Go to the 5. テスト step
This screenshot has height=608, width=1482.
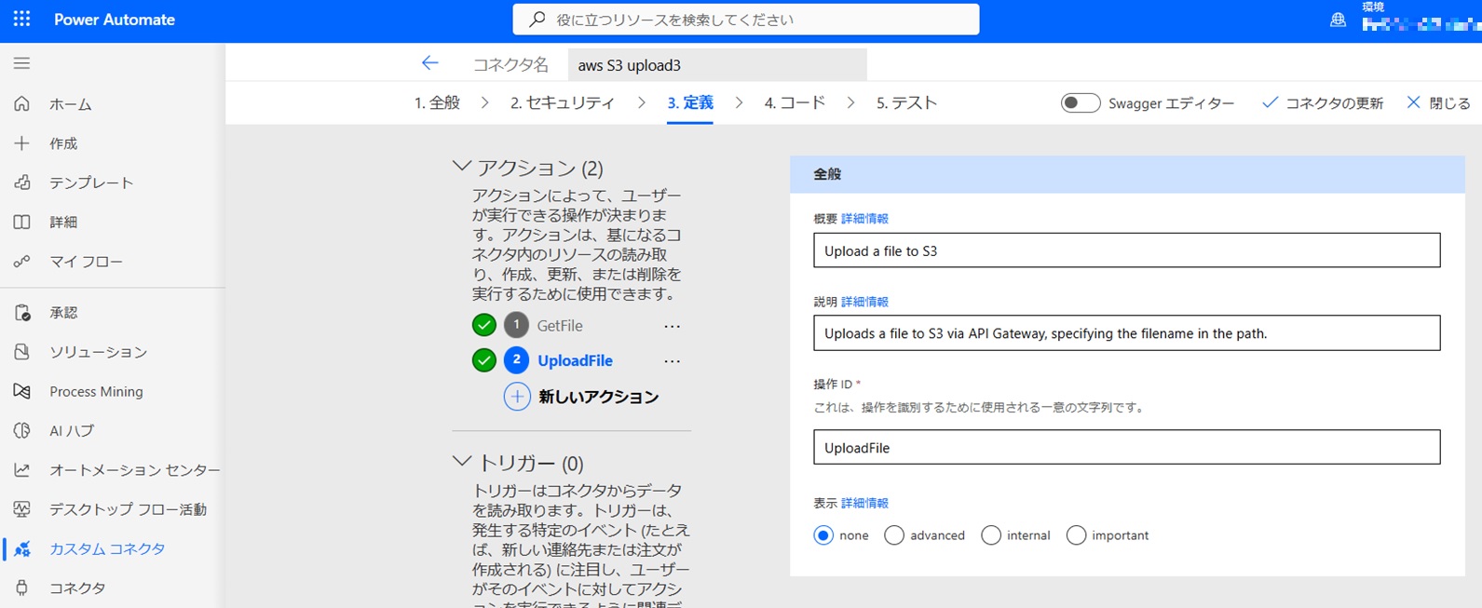[x=906, y=102]
